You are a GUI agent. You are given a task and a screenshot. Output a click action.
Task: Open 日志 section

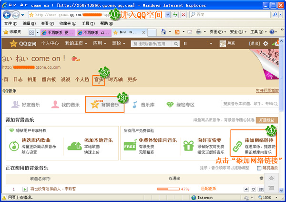coord(18,79)
